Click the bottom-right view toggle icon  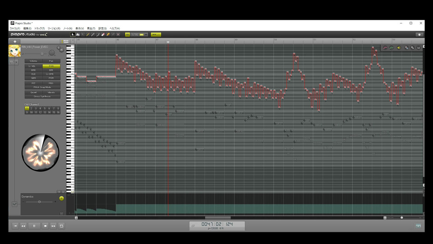pyautogui.click(x=419, y=226)
